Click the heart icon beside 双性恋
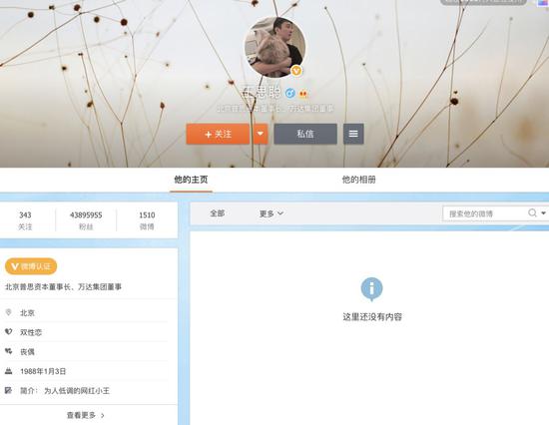 click(x=8, y=331)
